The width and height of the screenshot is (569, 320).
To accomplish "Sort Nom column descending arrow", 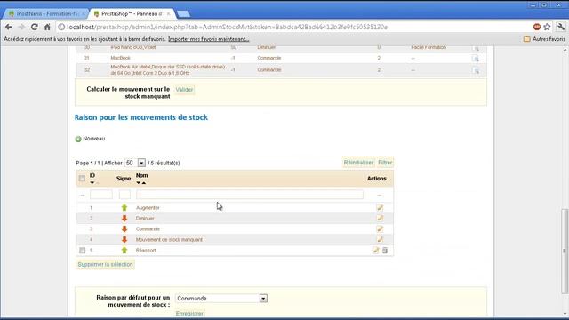I will [139, 183].
